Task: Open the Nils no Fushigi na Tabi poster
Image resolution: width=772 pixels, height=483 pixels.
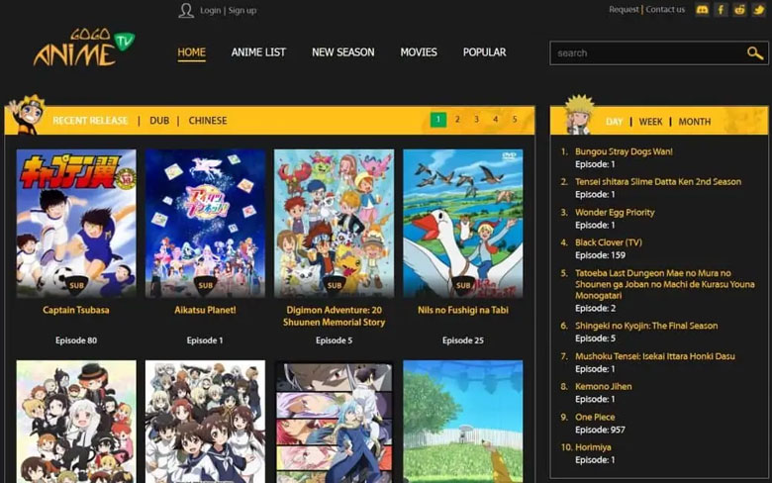Action: 463,224
